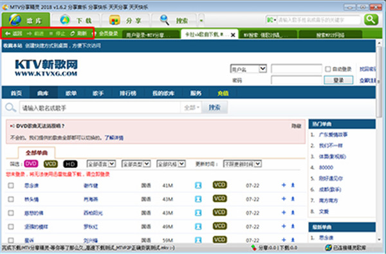Viewport: 386px width, 254px height.
Task: Open 首页 in the site navigation
Action: coord(16,93)
